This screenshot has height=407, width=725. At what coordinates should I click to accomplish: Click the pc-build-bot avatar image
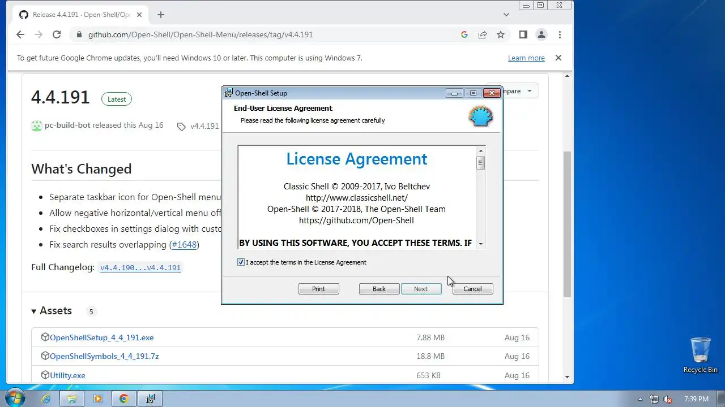coord(37,125)
